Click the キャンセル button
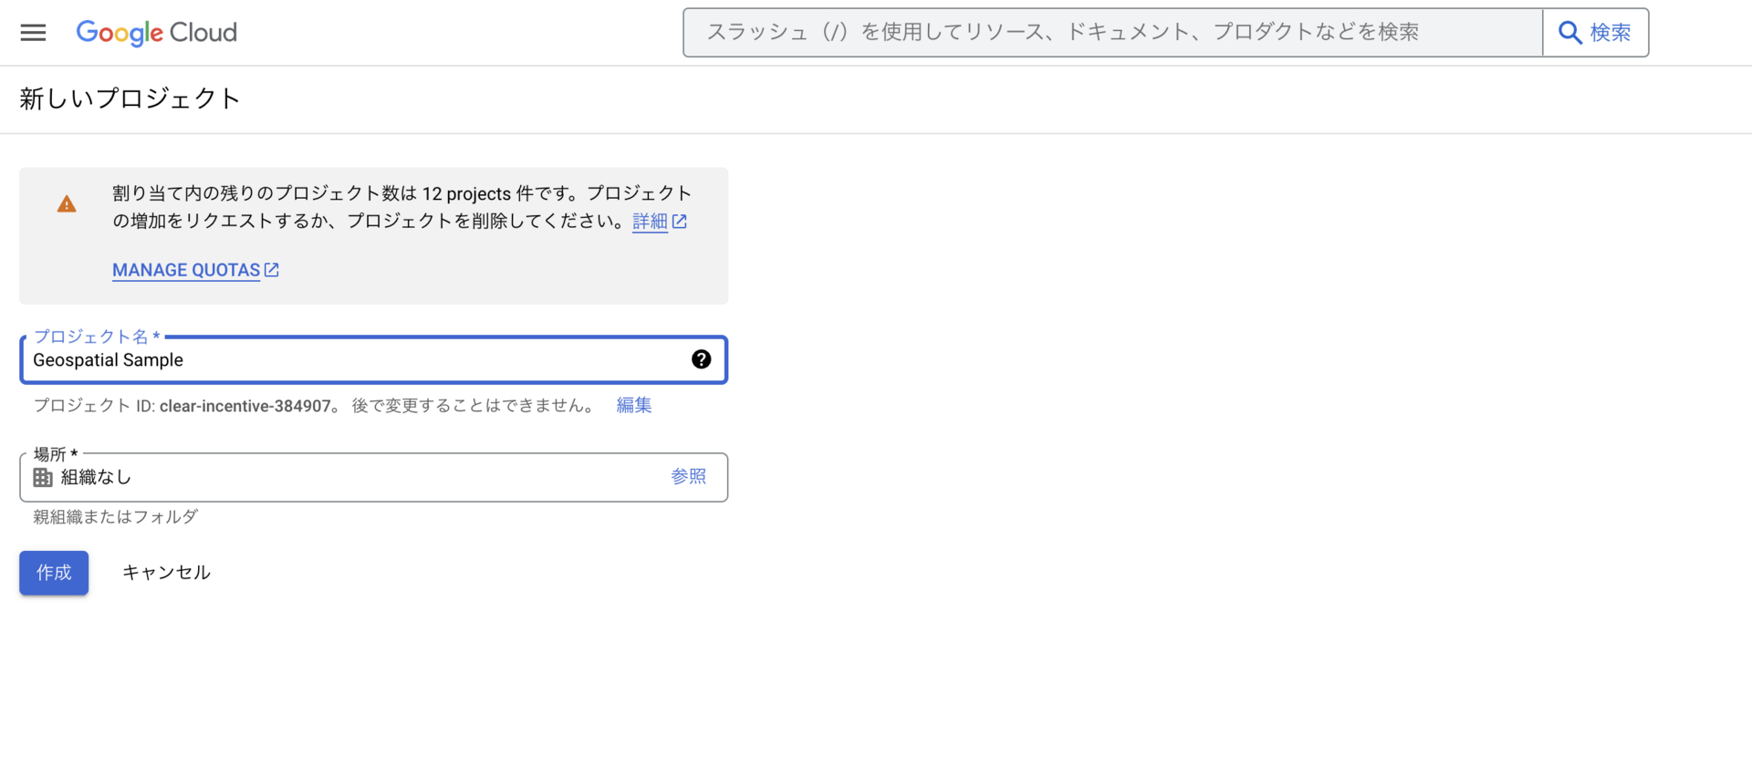The image size is (1752, 757). point(166,573)
